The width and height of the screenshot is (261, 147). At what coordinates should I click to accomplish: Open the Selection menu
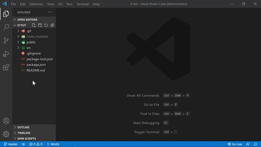pyautogui.click(x=36, y=4)
